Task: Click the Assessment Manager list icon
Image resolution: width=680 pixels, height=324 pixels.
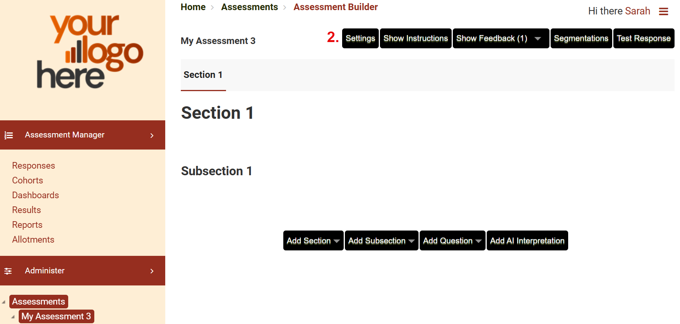Action: [x=9, y=135]
